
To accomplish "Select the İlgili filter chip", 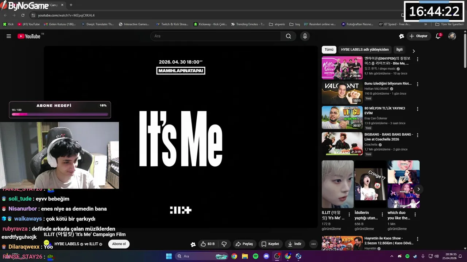I will point(400,49).
